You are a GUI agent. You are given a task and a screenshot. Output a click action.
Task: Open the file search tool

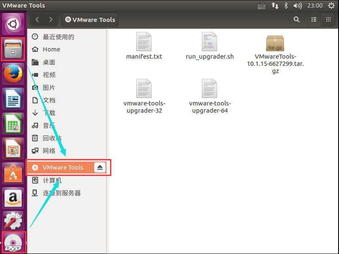tap(296, 20)
